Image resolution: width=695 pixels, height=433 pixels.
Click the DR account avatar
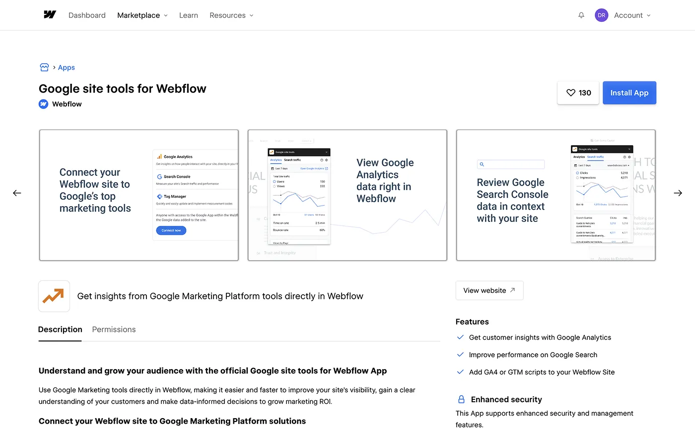pyautogui.click(x=601, y=15)
